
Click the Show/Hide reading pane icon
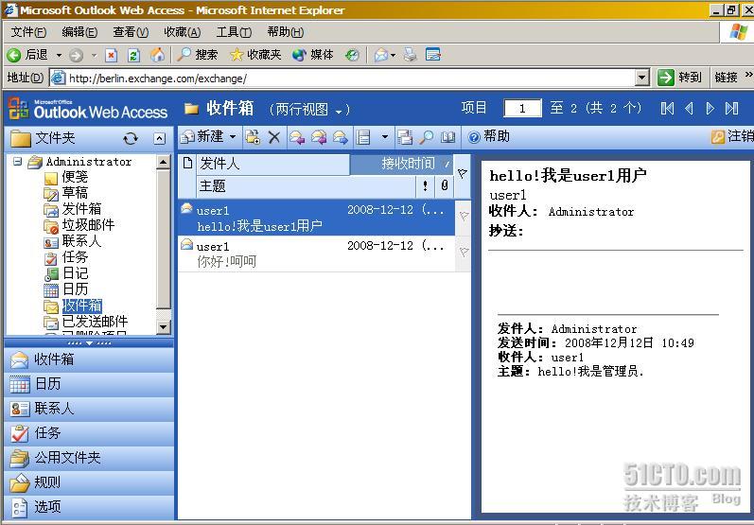pyautogui.click(x=363, y=137)
